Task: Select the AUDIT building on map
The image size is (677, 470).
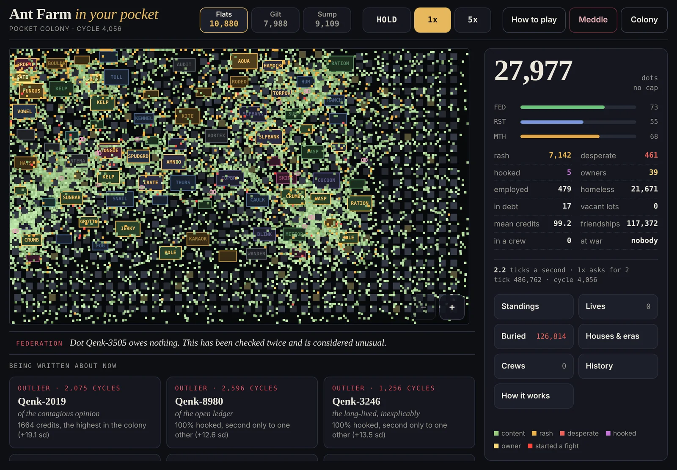Action: tap(184, 65)
